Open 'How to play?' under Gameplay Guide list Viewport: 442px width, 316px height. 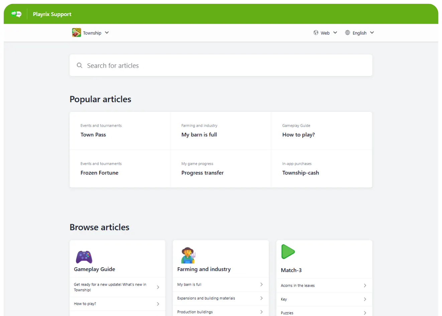pyautogui.click(x=117, y=304)
